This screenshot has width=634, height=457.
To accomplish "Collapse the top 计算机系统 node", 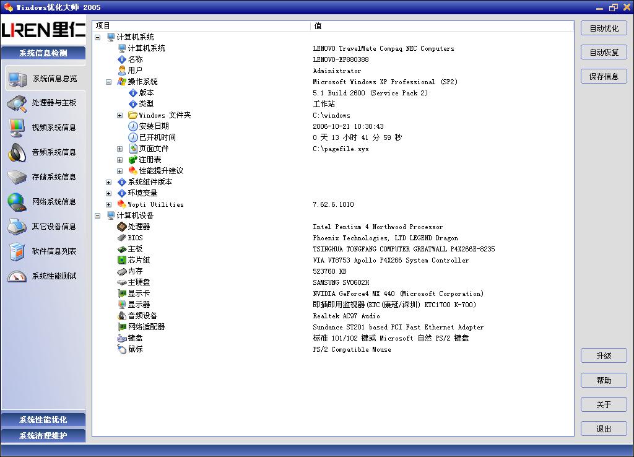I will (97, 37).
